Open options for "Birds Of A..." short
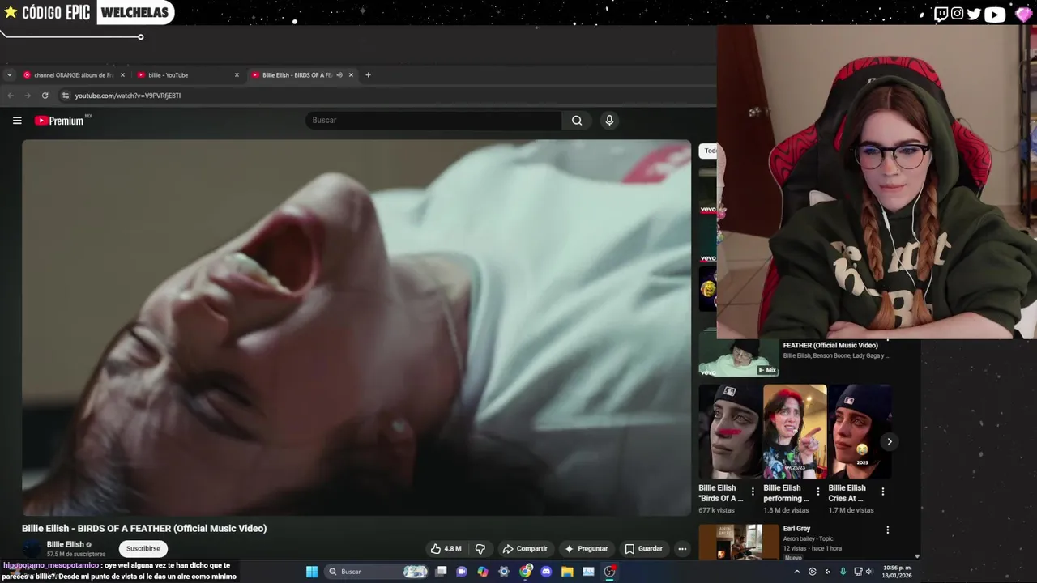Screen dimensions: 1037x583 (x=753, y=492)
